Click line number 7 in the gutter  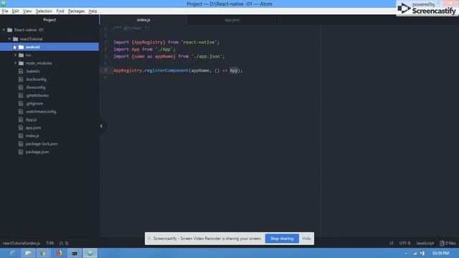105,70
